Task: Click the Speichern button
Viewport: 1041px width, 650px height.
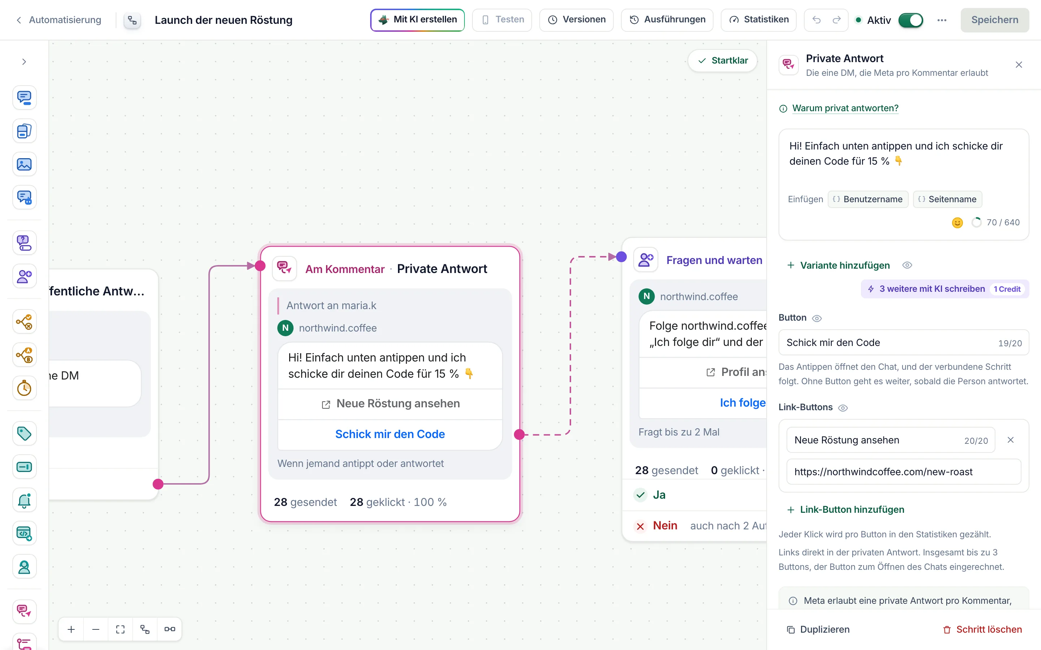Action: pos(994,20)
